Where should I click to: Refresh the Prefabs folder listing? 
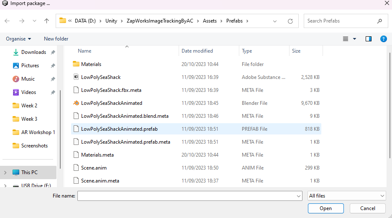(290, 21)
